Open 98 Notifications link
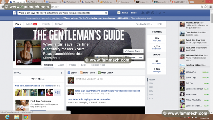213x120 pixels. pyautogui.click(x=157, y=62)
